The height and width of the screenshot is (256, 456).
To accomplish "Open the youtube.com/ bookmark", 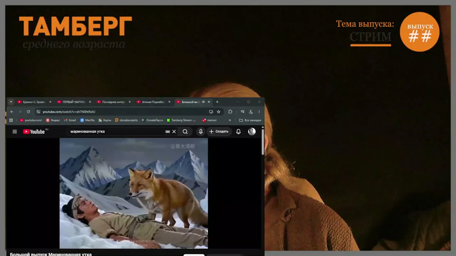I will pyautogui.click(x=31, y=120).
